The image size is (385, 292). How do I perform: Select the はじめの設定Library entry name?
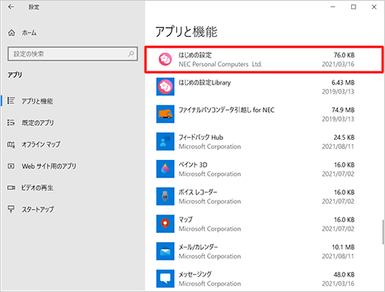click(205, 82)
